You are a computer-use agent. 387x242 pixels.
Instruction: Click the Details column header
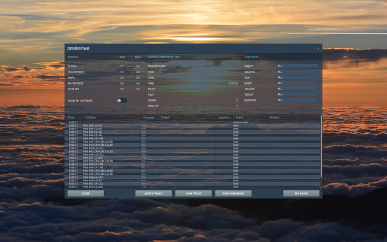coord(275,117)
